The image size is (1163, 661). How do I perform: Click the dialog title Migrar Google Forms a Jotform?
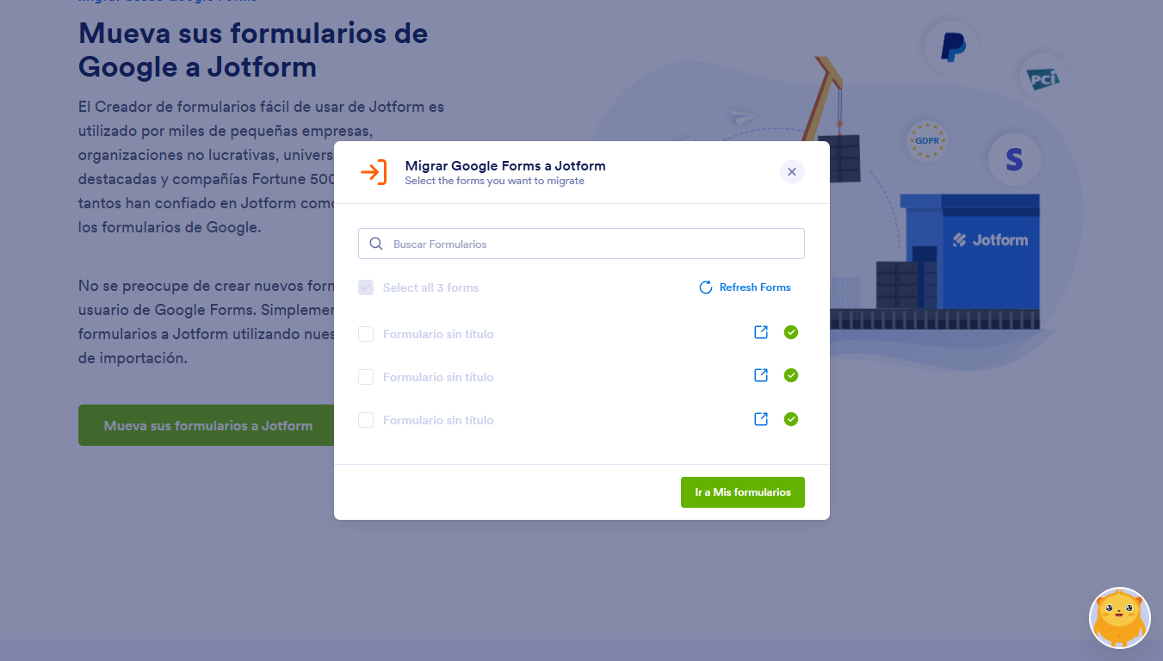coord(505,165)
